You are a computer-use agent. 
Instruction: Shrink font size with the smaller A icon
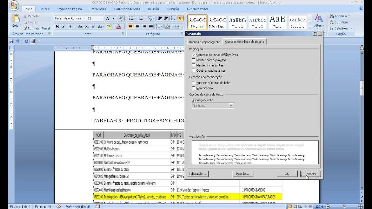[114, 18]
